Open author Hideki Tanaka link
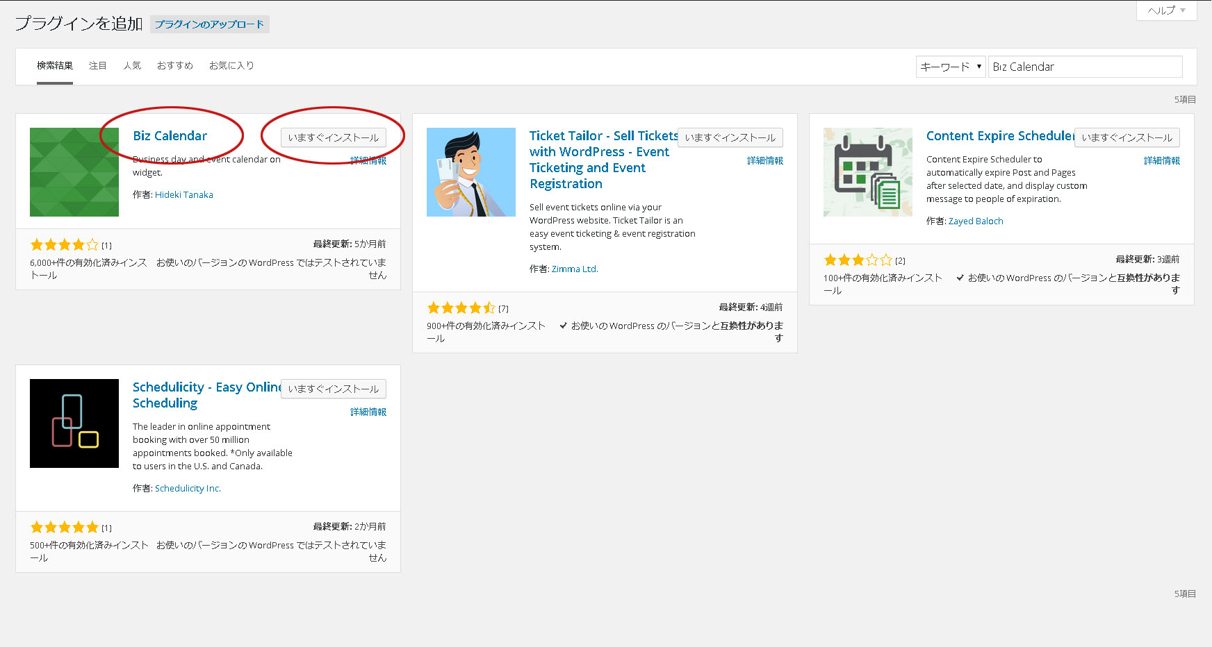 pyautogui.click(x=184, y=195)
